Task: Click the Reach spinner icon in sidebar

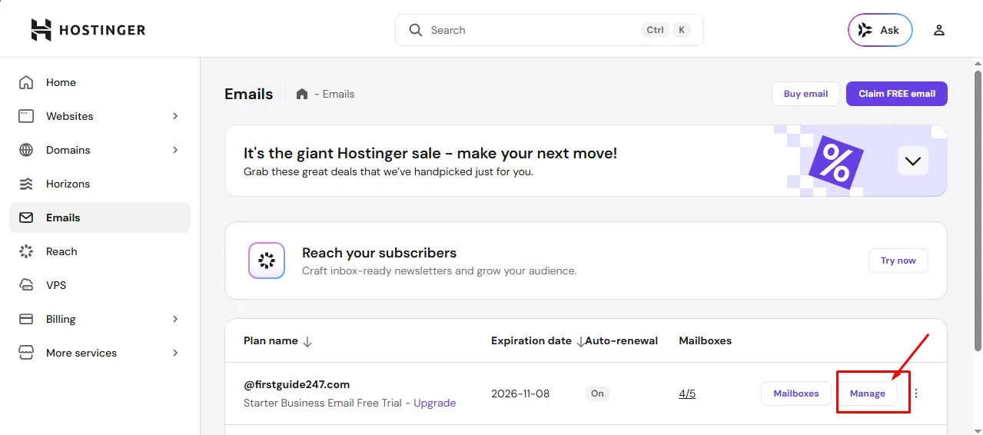Action: (26, 251)
